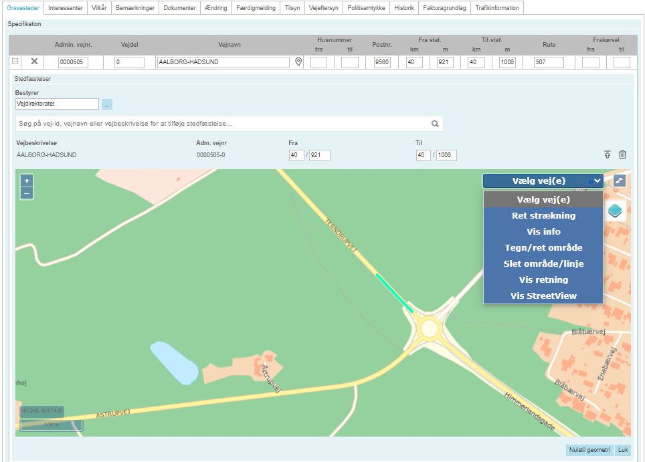Image resolution: width=645 pixels, height=462 pixels.
Task: Open the Fakturagrundlag tab
Action: click(444, 8)
